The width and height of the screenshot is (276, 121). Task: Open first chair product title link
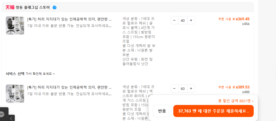click(x=69, y=19)
